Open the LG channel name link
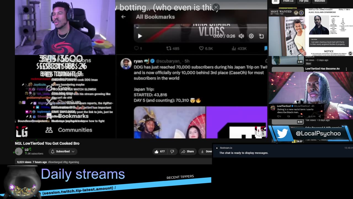353x199 pixels. [x=27, y=150]
